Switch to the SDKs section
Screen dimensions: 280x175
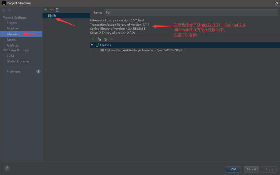click(10, 56)
